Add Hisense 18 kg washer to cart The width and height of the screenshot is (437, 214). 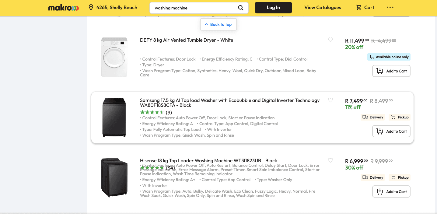coord(391,191)
